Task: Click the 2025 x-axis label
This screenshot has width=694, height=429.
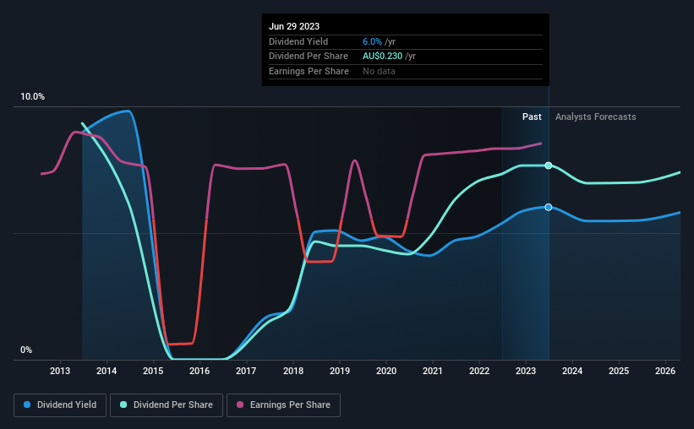Action: pyautogui.click(x=619, y=371)
